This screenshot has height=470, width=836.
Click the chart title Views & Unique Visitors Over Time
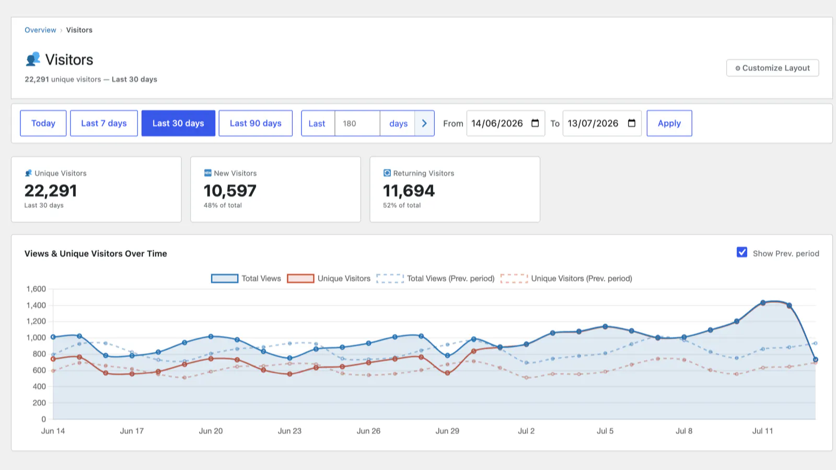(96, 253)
